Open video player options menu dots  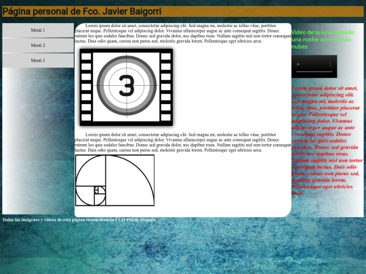click(x=330, y=64)
